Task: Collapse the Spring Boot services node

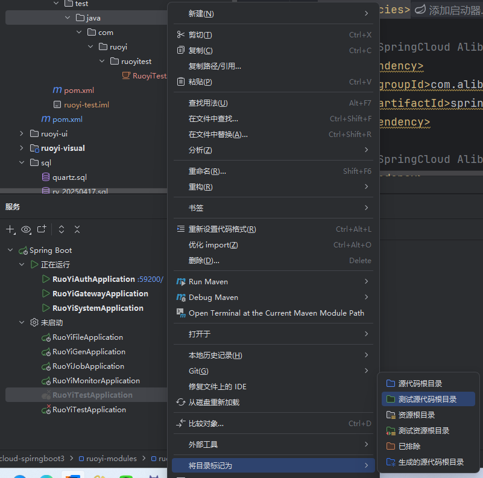Action: pos(10,250)
